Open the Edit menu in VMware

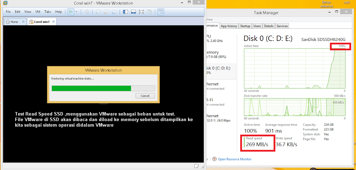click(18, 11)
